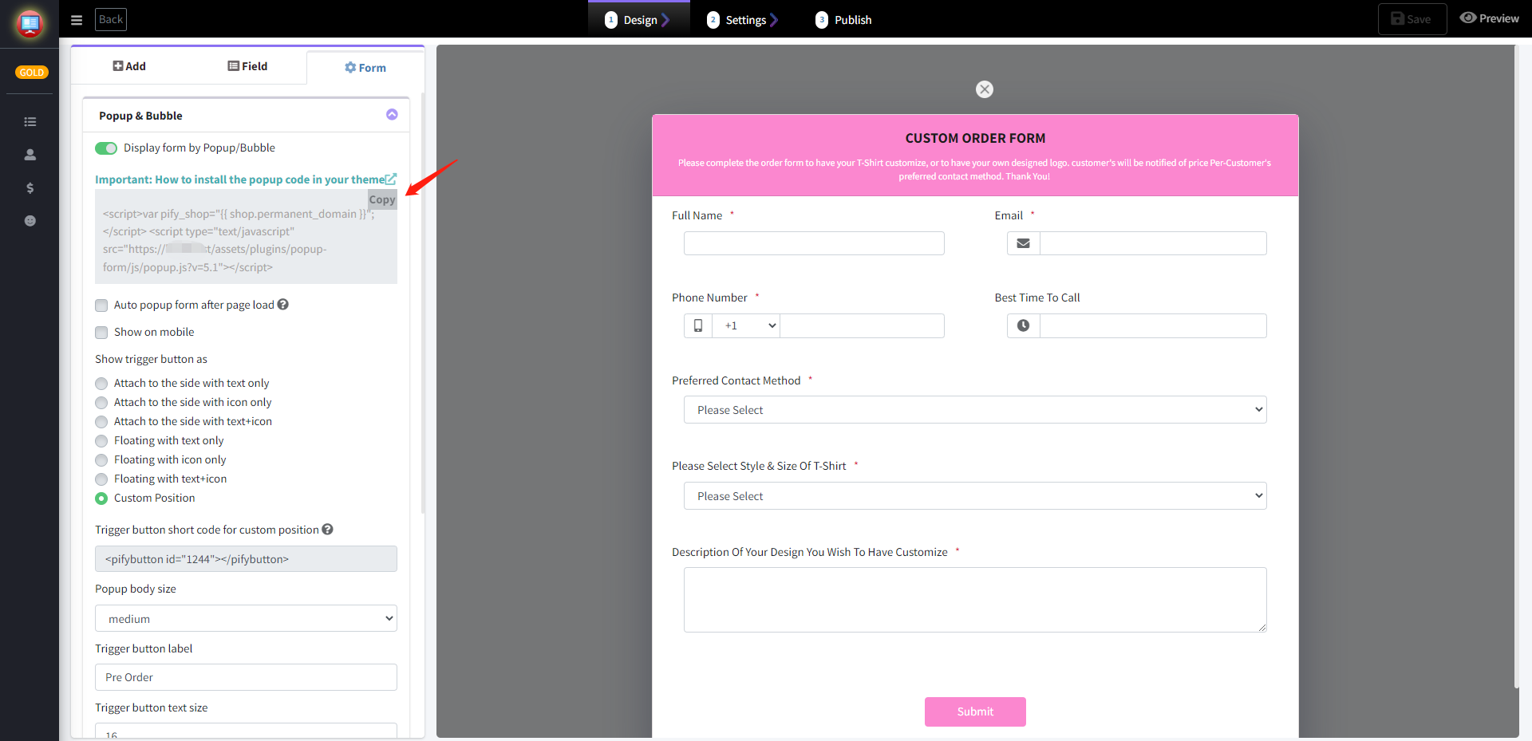The width and height of the screenshot is (1532, 741).
Task: Toggle Display form by Popup/Bubble switch
Action: point(106,148)
